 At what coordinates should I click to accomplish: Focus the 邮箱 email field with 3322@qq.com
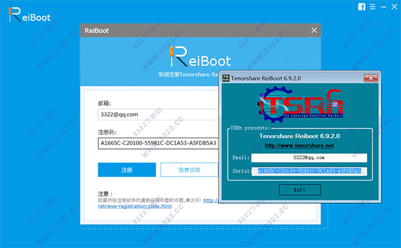tap(158, 114)
